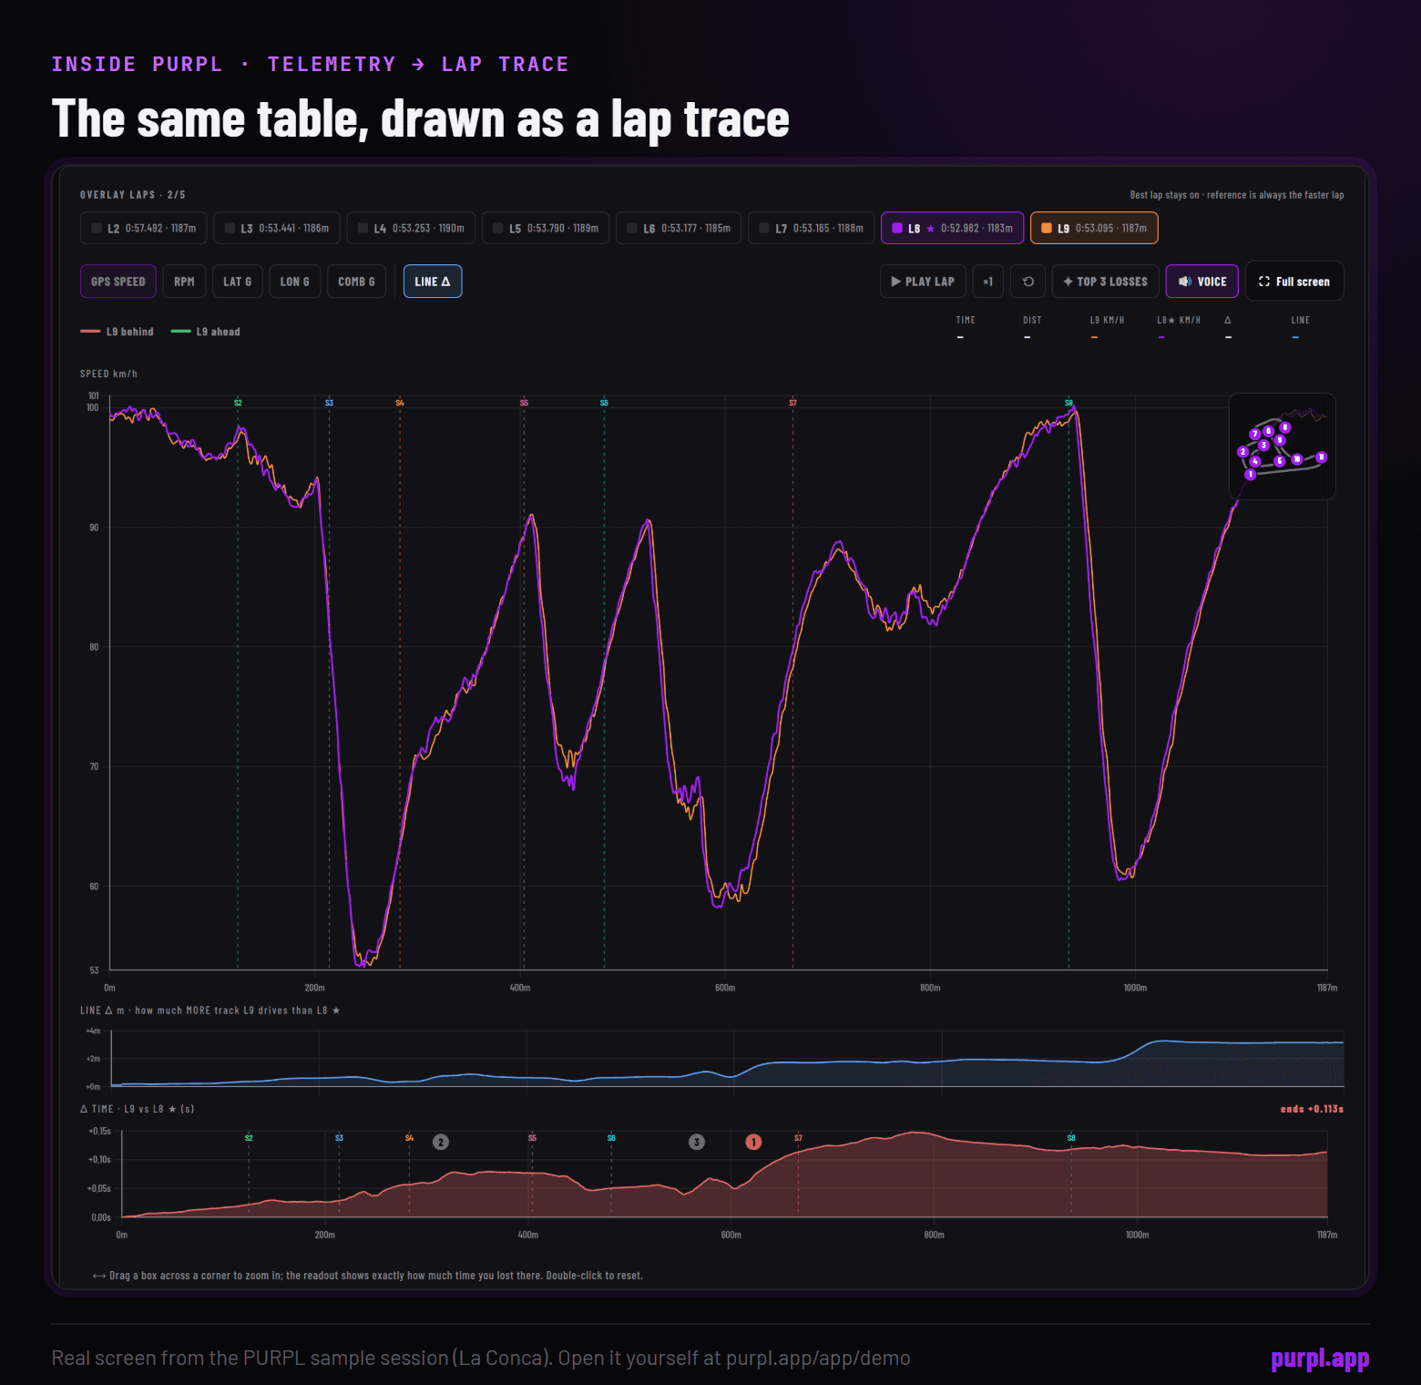Enable the L2 lap overlay 0:57.492
Image resolution: width=1421 pixels, height=1385 pixels.
click(144, 228)
